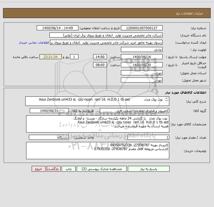This screenshot has width=214, height=207.
Task: Click the روز و label
Action: pyautogui.click(x=66, y=57)
